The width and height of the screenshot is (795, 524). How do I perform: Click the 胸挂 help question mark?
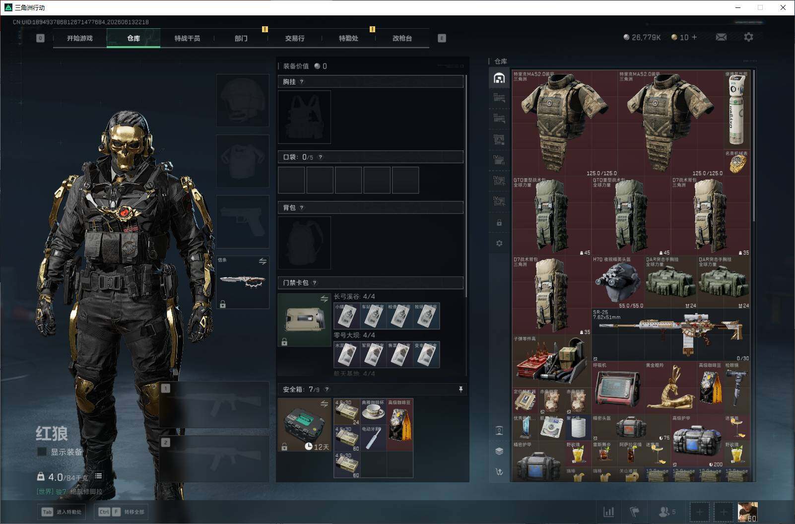click(x=302, y=82)
